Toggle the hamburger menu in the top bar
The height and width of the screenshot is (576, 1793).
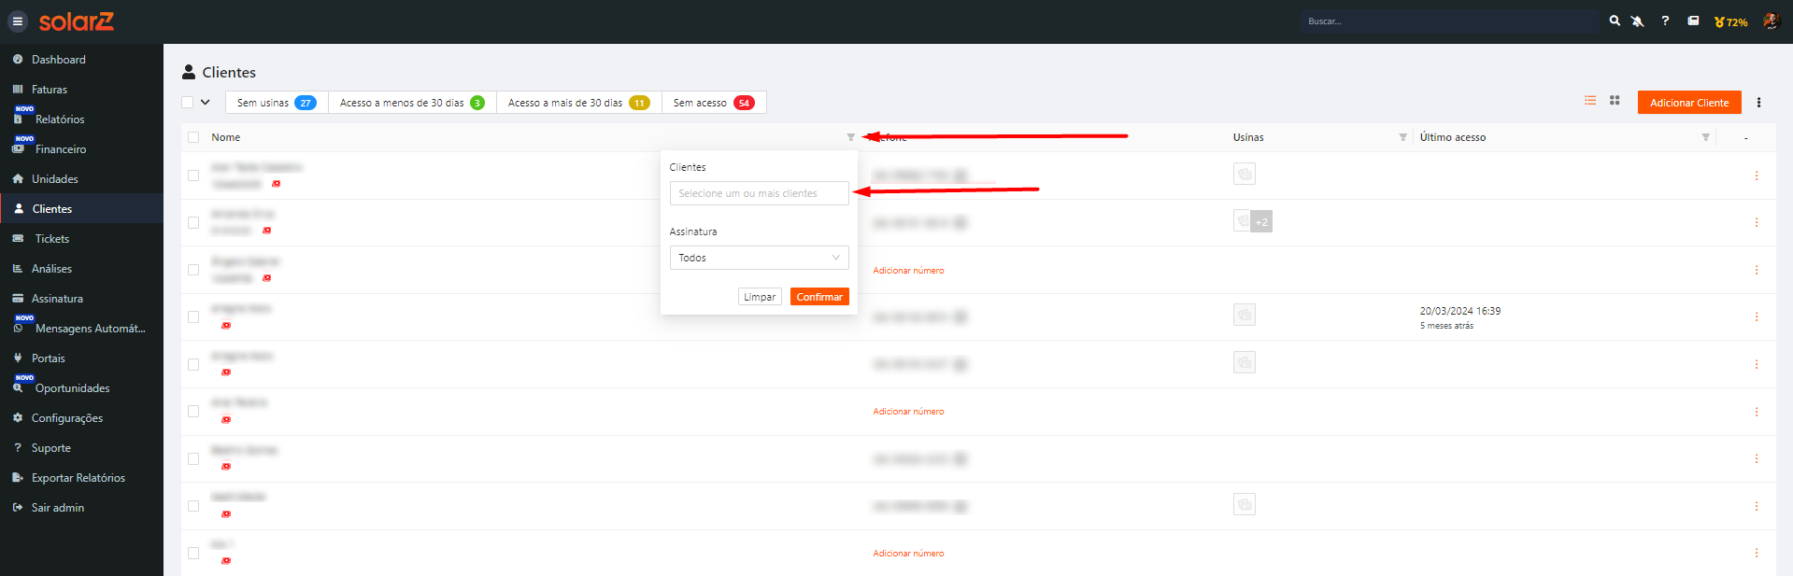(x=17, y=21)
